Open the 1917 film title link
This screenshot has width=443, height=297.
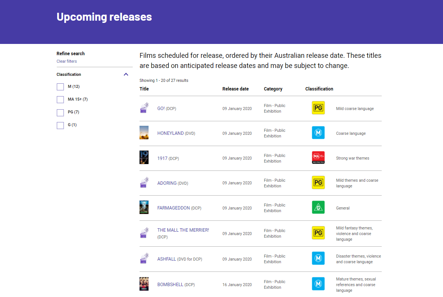pos(162,158)
